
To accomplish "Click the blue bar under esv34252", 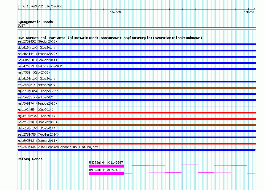I will point(136,100).
